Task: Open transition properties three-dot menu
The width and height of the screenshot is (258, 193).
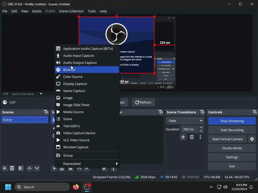Action: (x=200, y=137)
